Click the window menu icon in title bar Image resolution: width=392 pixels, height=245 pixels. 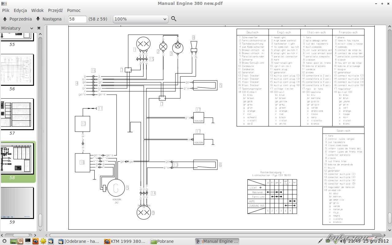click(x=4, y=3)
